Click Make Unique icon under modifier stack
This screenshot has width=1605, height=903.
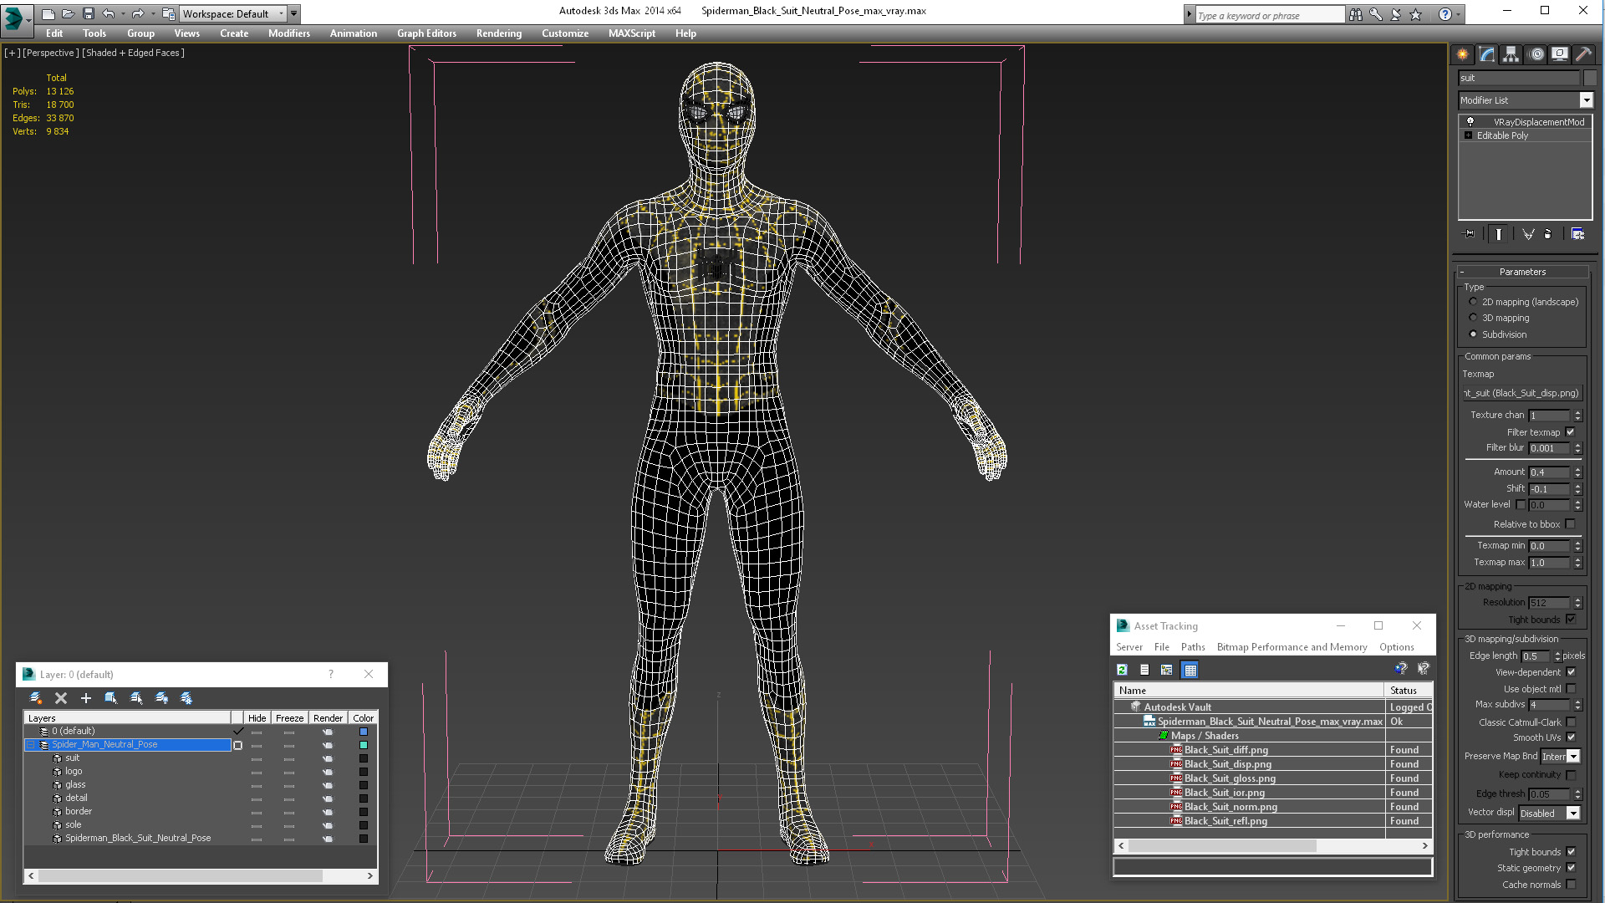(x=1528, y=234)
